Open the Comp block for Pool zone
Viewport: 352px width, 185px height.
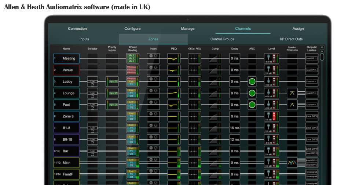point(215,105)
